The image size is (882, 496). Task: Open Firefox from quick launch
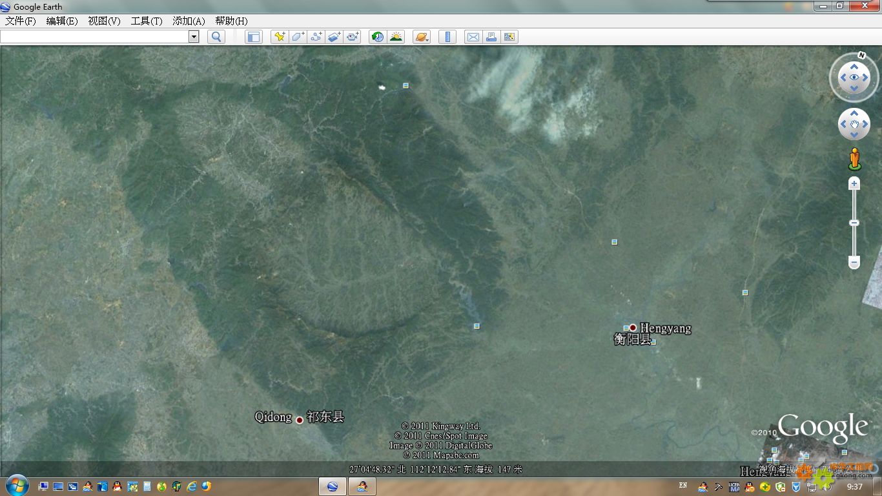click(x=206, y=486)
